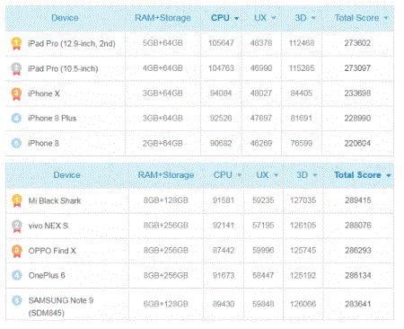404x329 pixels.
Task: Click the bronze medal icon next to OPPO Find X
Action: [x=17, y=251]
